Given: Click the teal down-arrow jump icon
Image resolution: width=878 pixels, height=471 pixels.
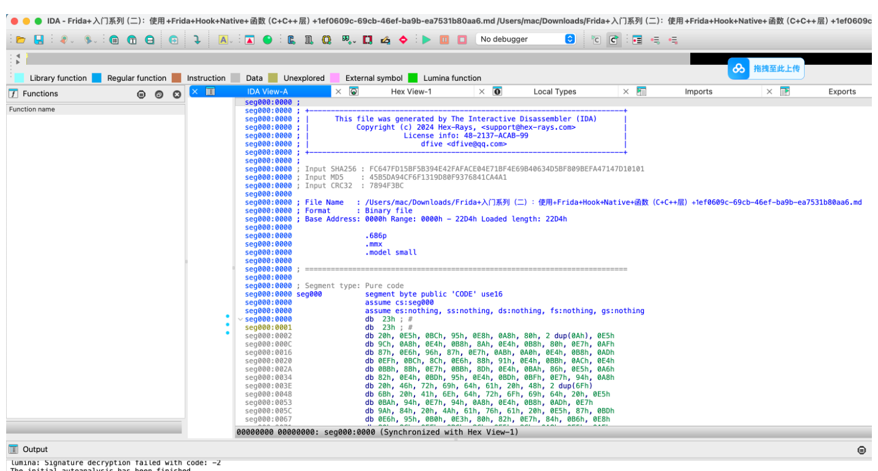Looking at the screenshot, I should (197, 40).
